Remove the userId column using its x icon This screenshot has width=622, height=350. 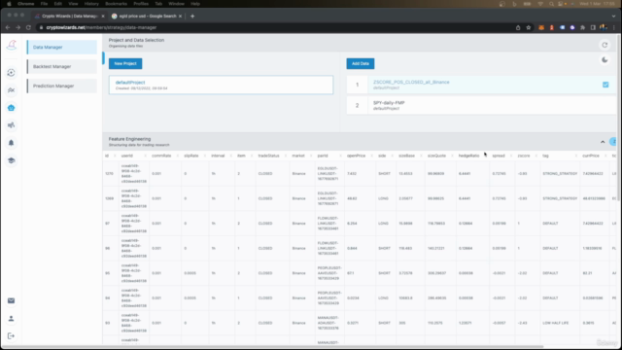point(145,156)
